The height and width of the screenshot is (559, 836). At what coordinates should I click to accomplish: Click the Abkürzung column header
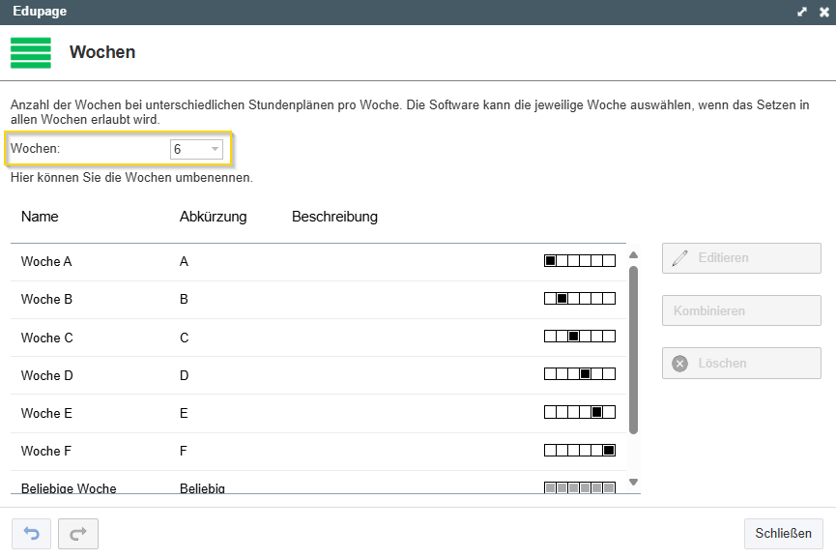click(214, 217)
